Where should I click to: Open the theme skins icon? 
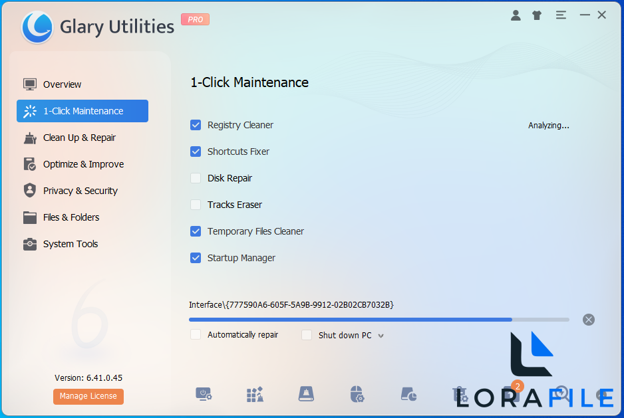(537, 15)
